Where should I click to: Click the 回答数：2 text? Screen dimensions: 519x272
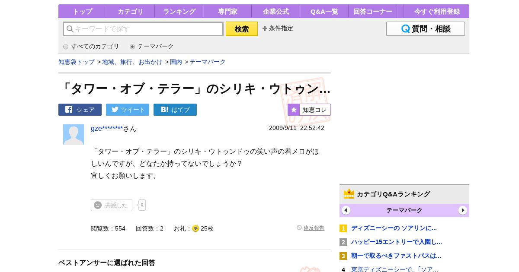click(x=150, y=228)
